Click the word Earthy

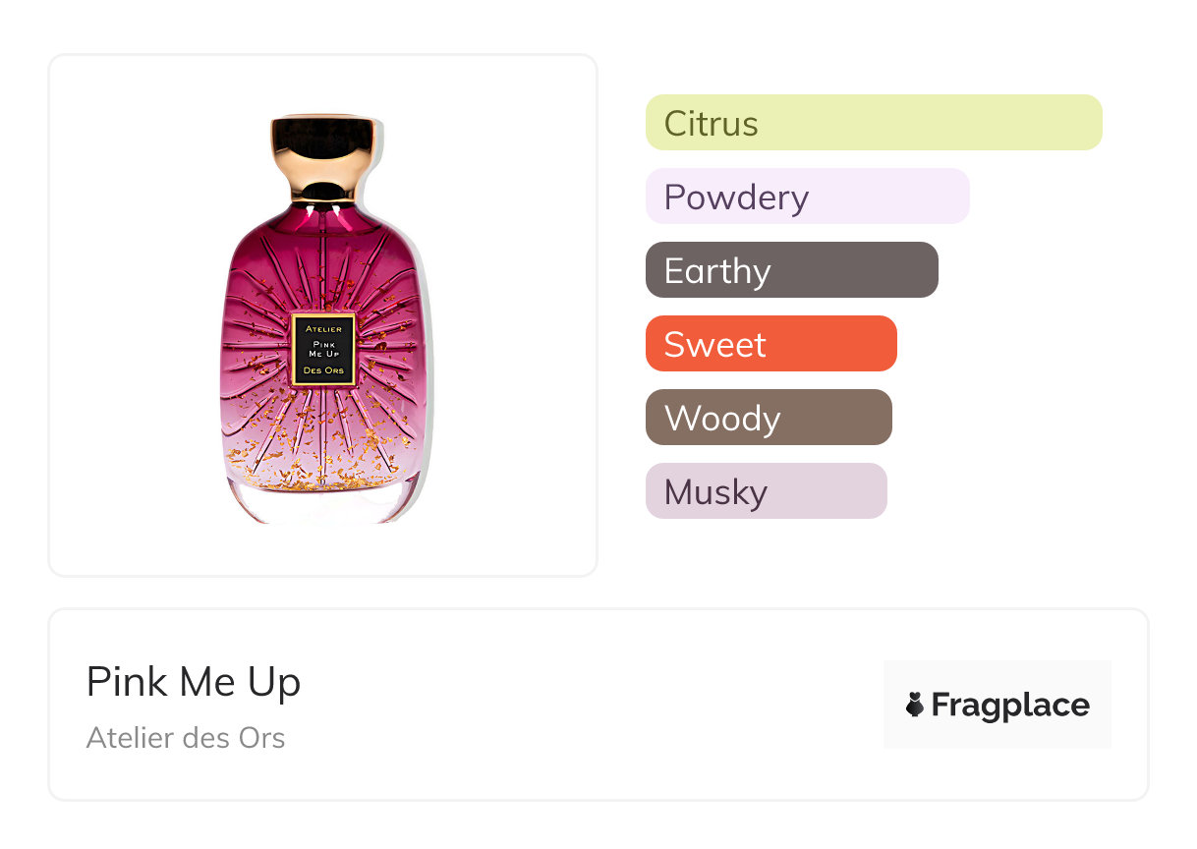(717, 272)
